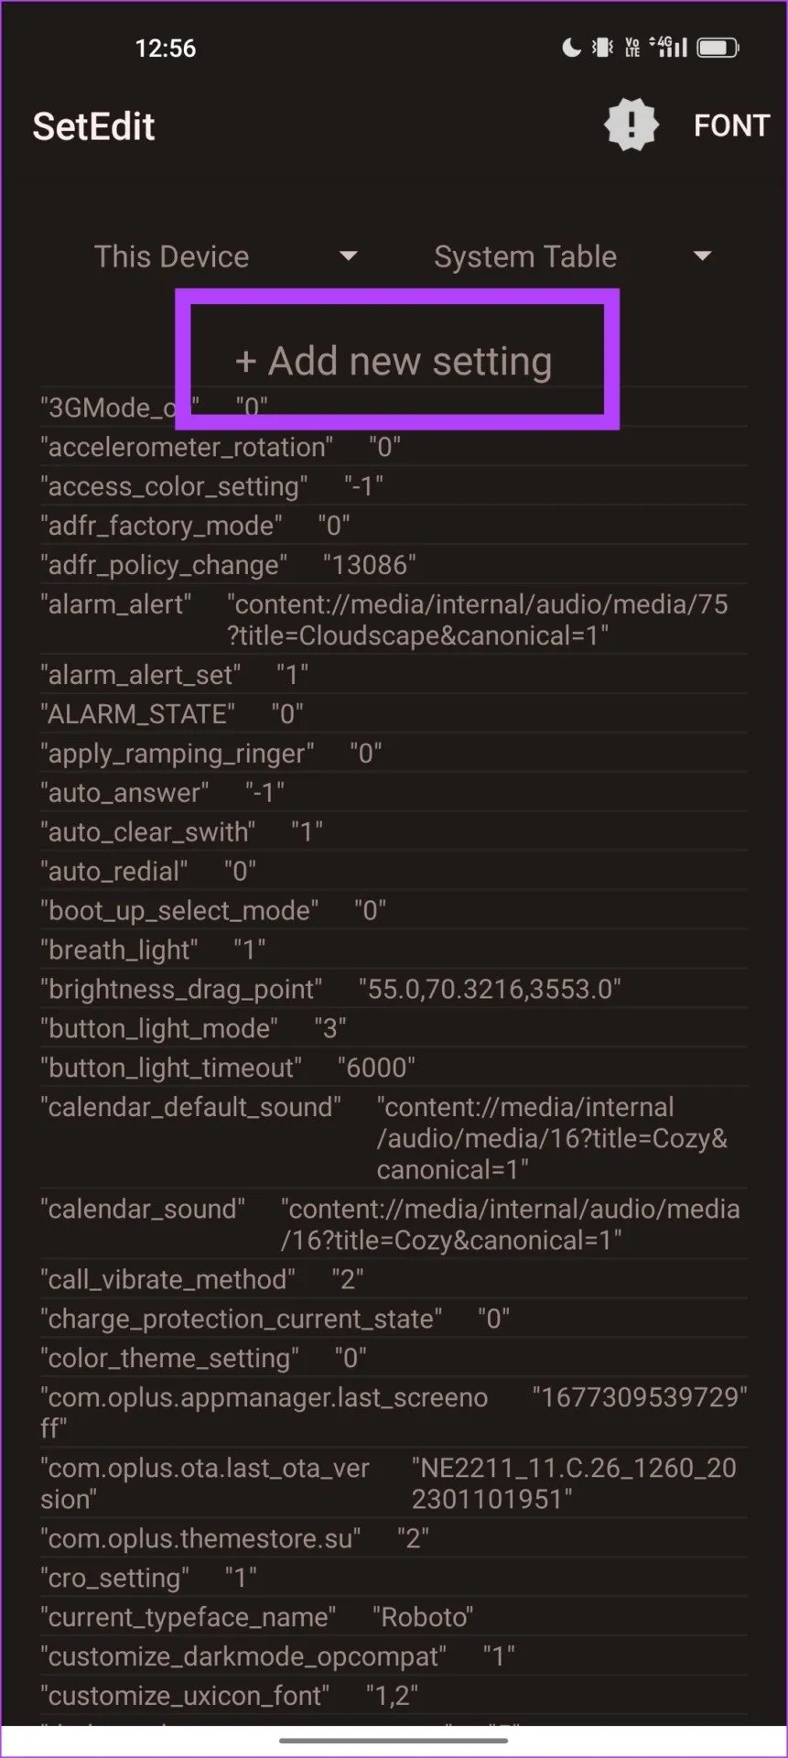This screenshot has width=788, height=1758.
Task: Open the color_theme_setting entry
Action: click(x=204, y=1358)
